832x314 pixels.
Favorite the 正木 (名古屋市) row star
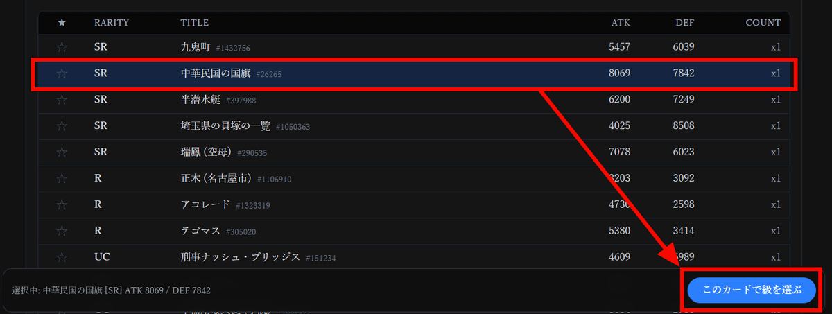coord(62,178)
